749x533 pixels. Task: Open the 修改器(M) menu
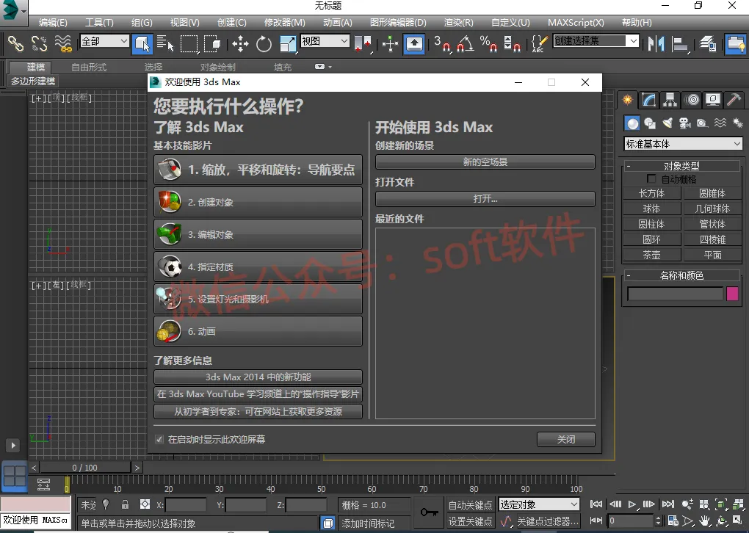(285, 23)
